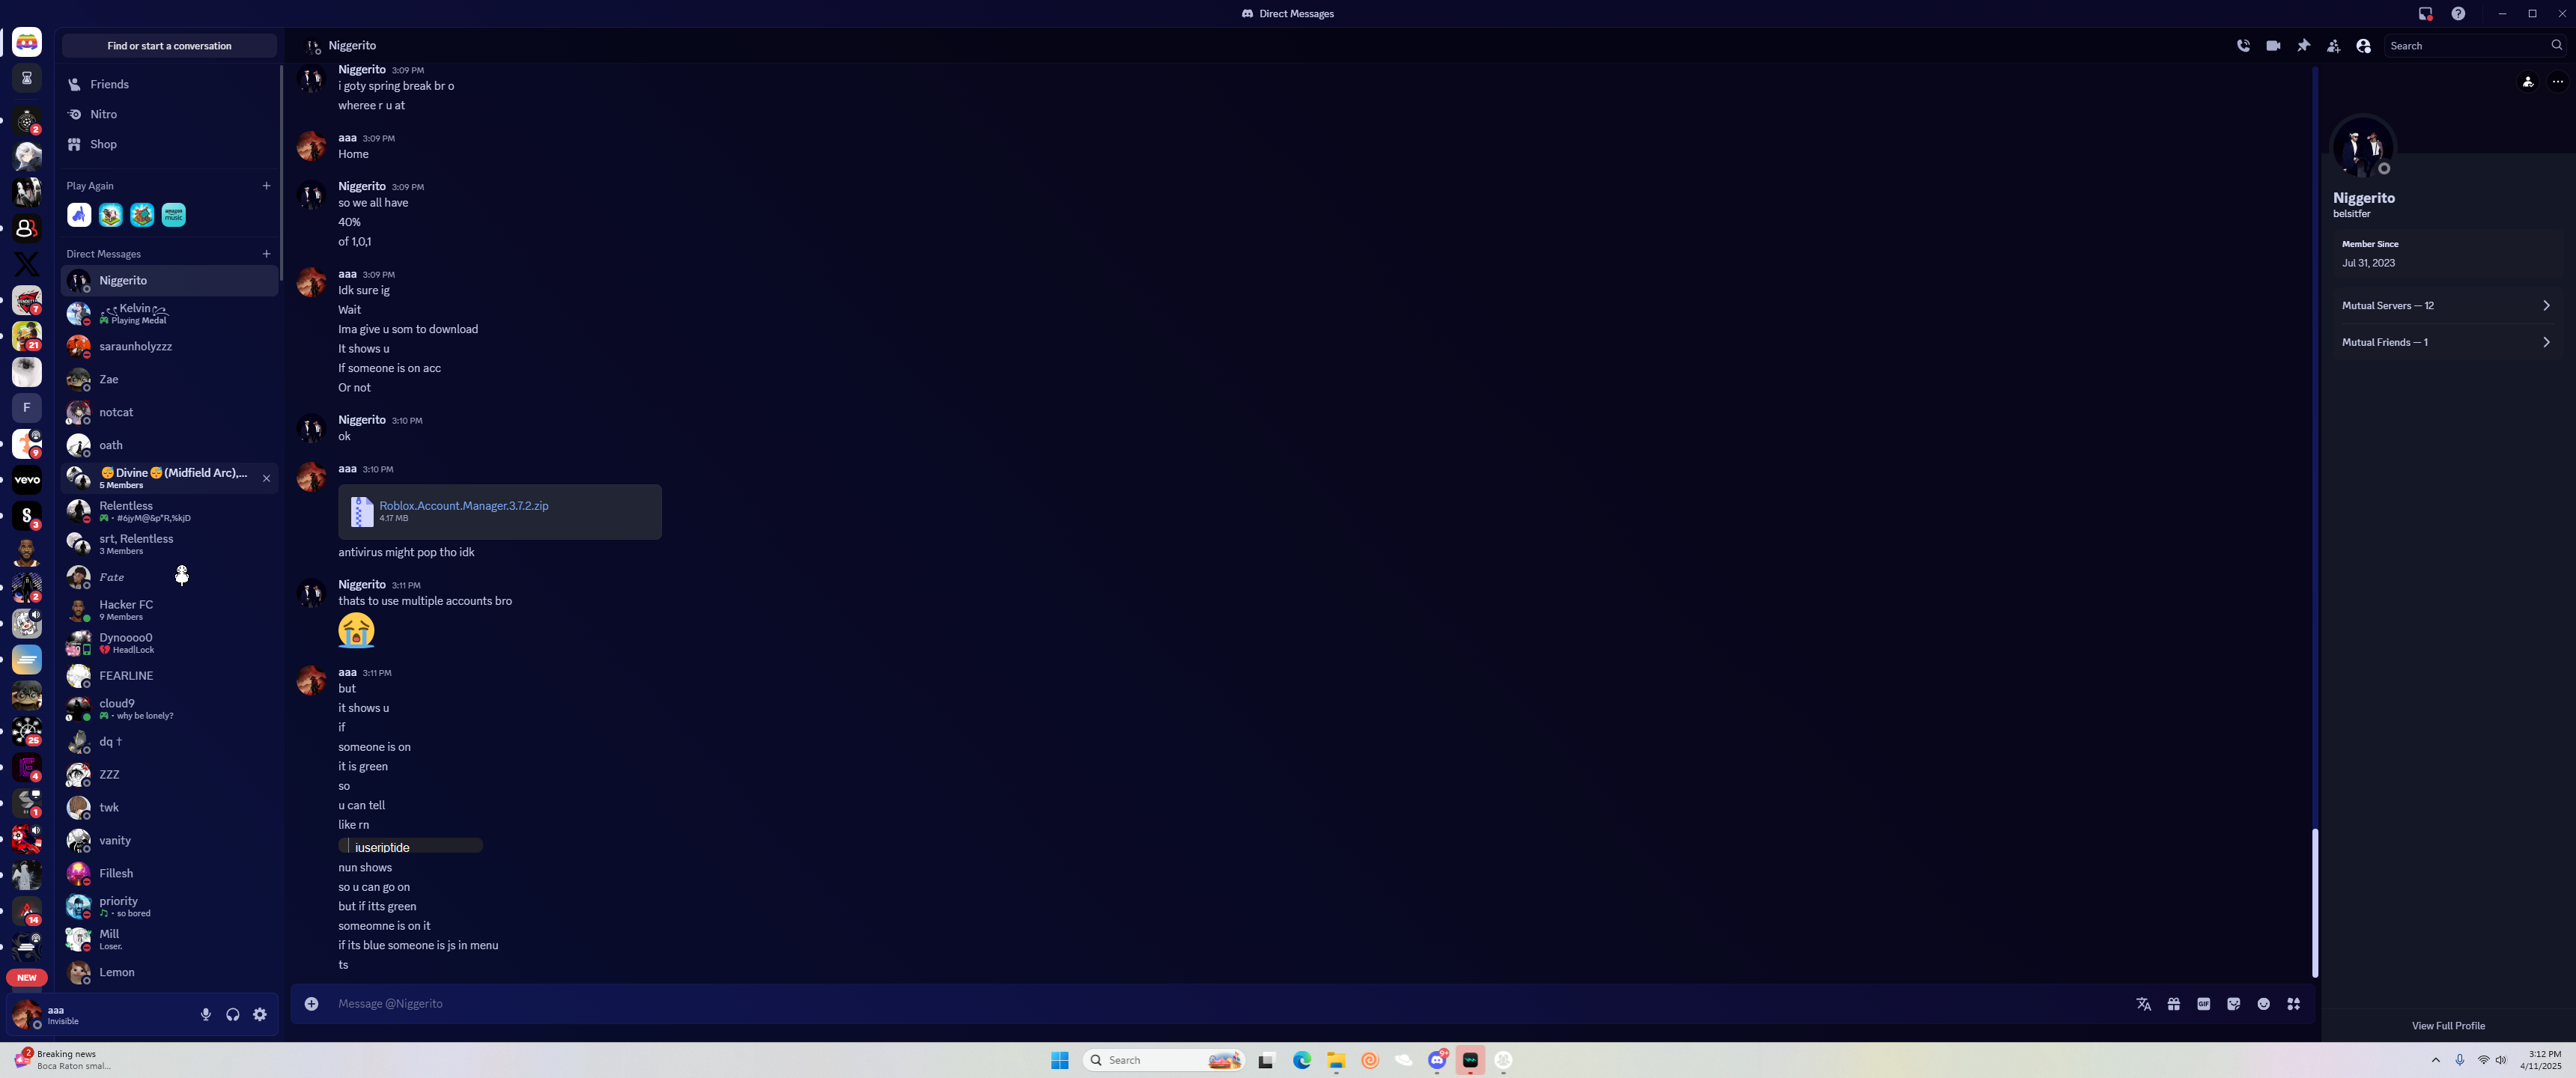Open DM with FEARLINE
The width and height of the screenshot is (2576, 1078).
(169, 676)
